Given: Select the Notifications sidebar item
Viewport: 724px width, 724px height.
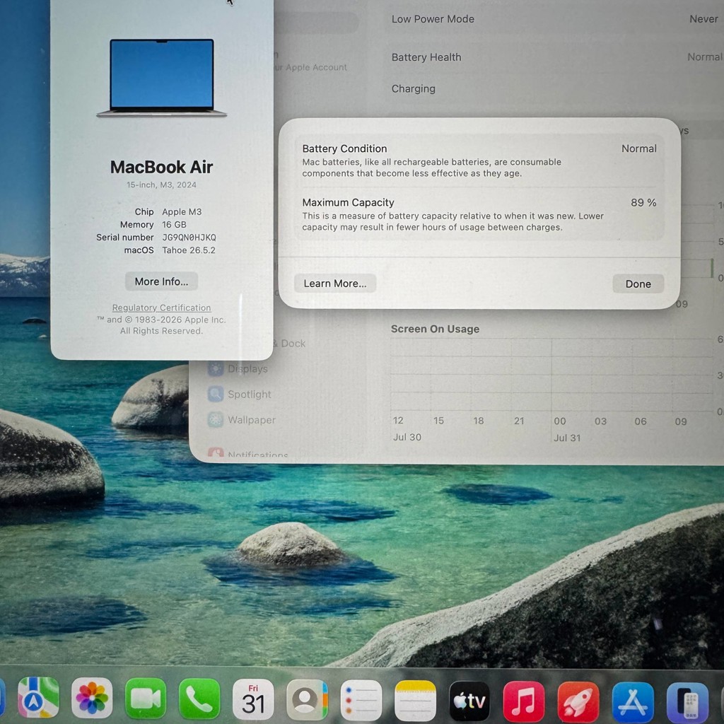Looking at the screenshot, I should [x=248, y=453].
